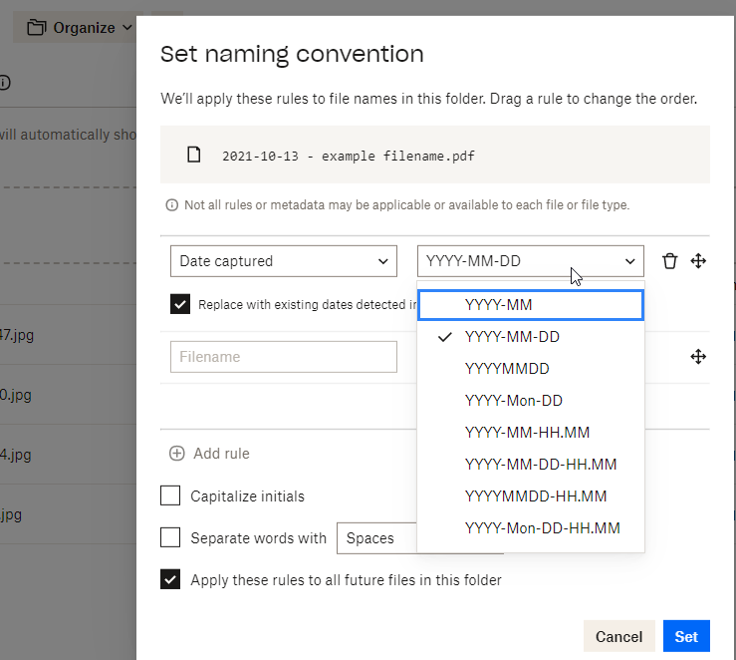Enable Separate words with checkbox
736x660 pixels.
click(171, 538)
